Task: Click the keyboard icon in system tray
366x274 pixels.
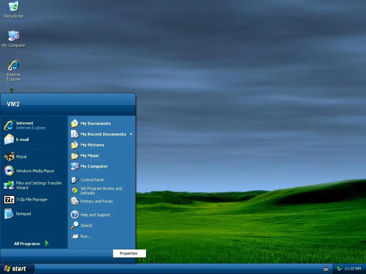Action: tap(326, 269)
